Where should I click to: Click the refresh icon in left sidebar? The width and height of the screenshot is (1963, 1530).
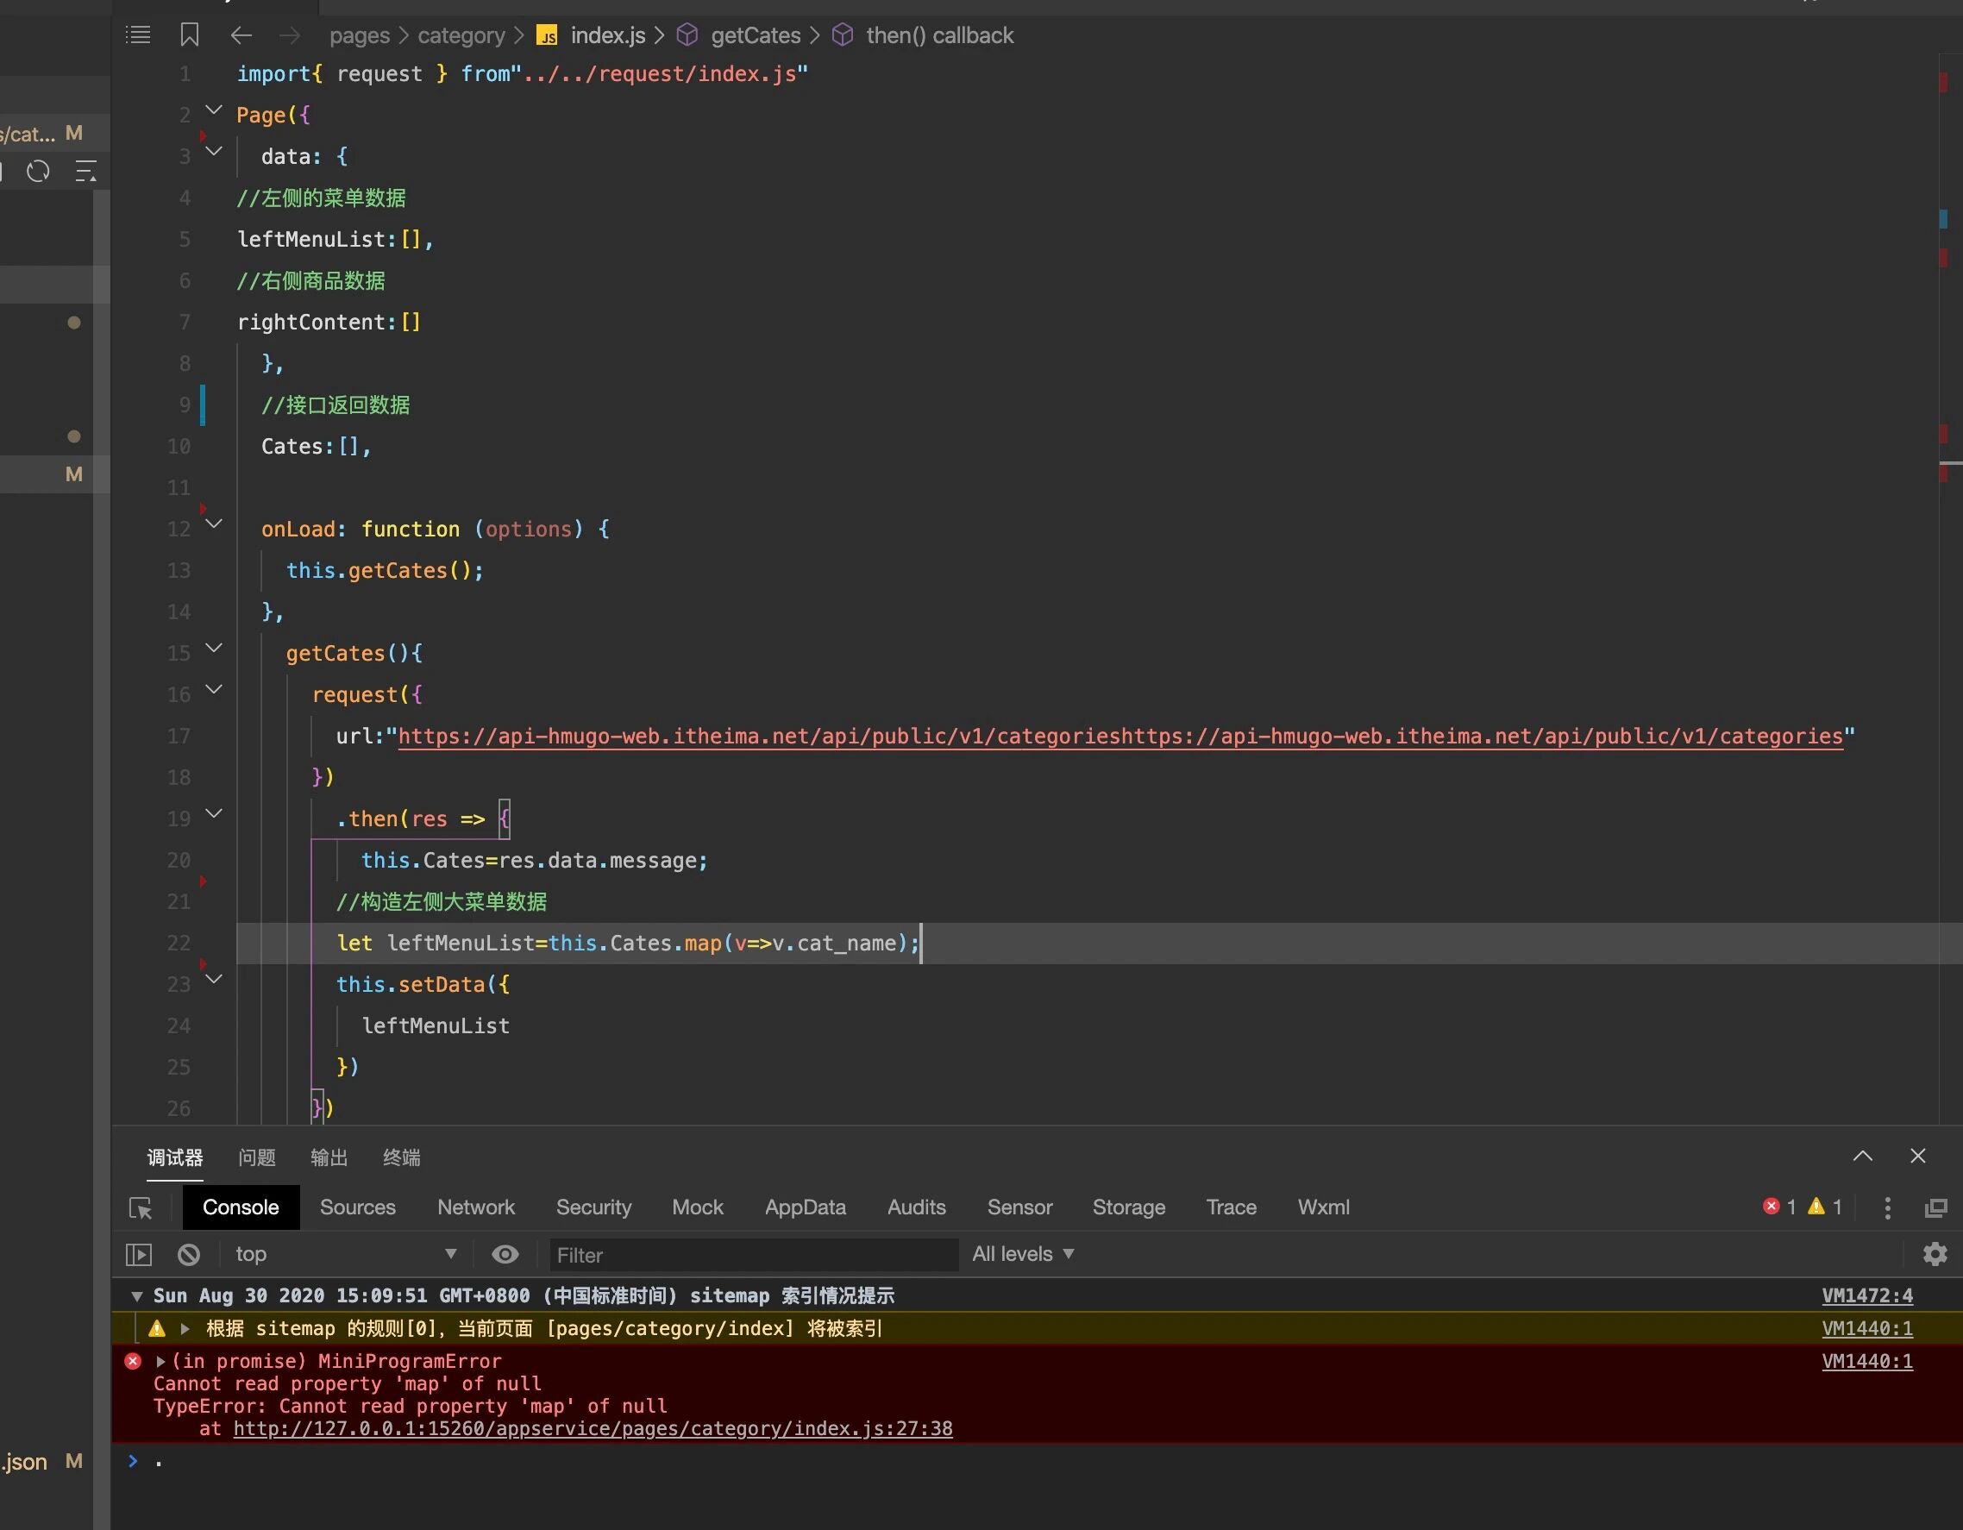click(x=38, y=171)
